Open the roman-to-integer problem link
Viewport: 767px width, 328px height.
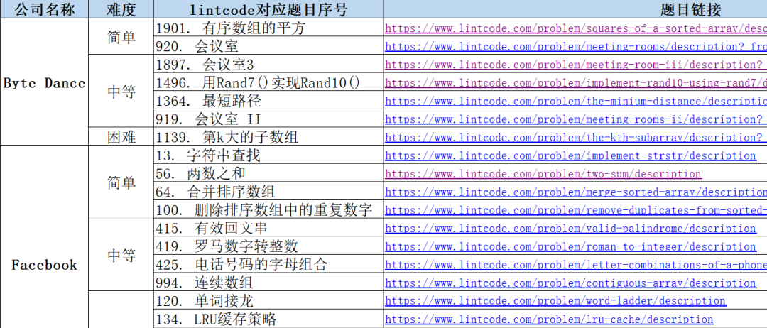tap(570, 247)
